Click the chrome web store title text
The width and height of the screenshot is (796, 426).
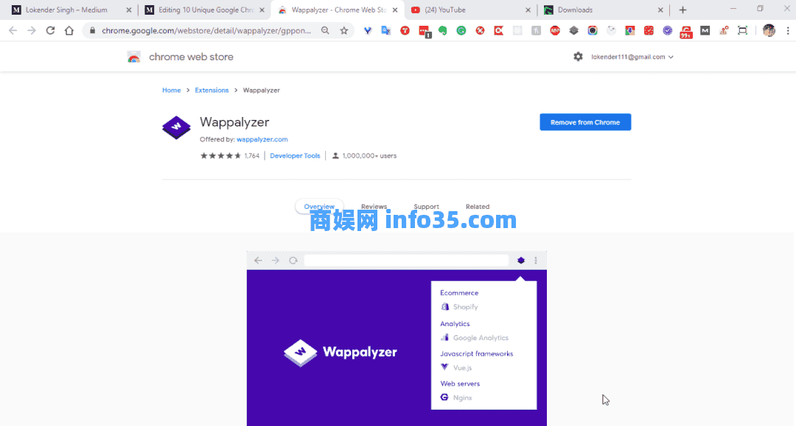tap(192, 57)
